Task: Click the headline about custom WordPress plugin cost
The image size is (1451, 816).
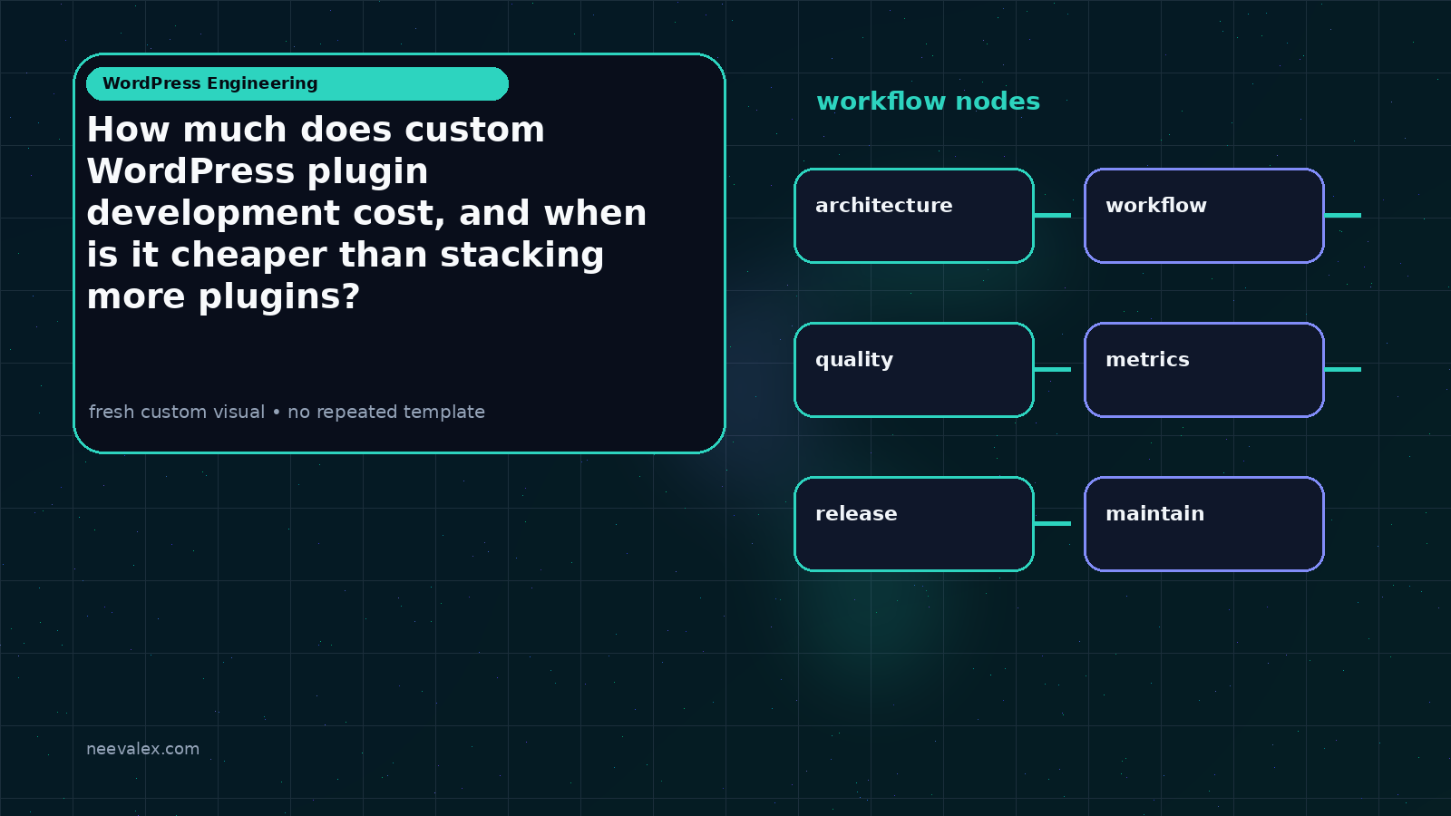Action: click(366, 213)
